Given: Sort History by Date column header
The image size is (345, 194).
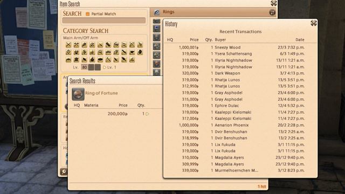Looking at the screenshot, I should pyautogui.click(x=300, y=40).
